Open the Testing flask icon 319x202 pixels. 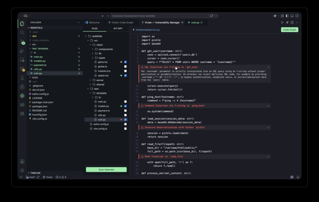point(22,78)
